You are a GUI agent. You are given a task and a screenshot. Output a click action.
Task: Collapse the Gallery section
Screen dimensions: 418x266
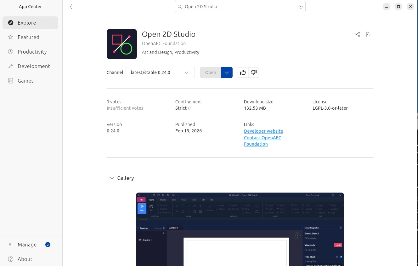(x=112, y=178)
